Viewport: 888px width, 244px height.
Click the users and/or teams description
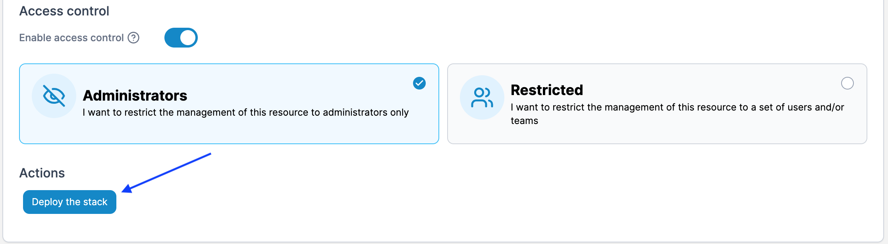[x=677, y=107]
